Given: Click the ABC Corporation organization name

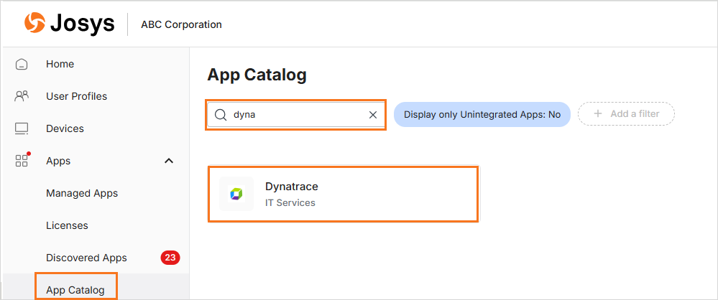Looking at the screenshot, I should pos(181,24).
